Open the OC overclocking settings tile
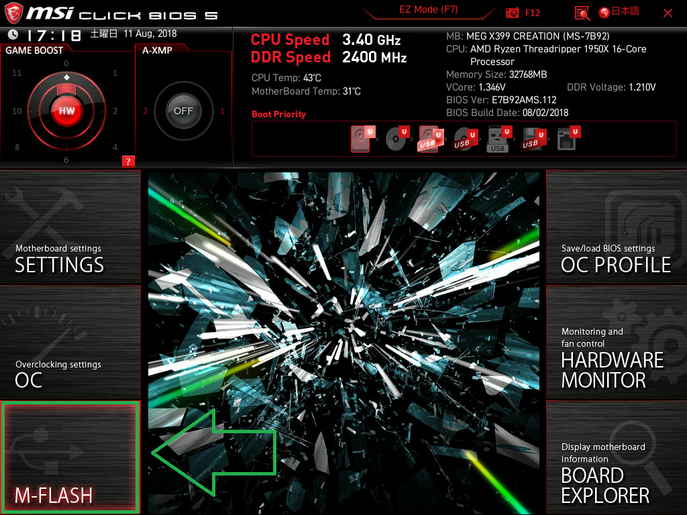687x515 pixels. click(70, 342)
